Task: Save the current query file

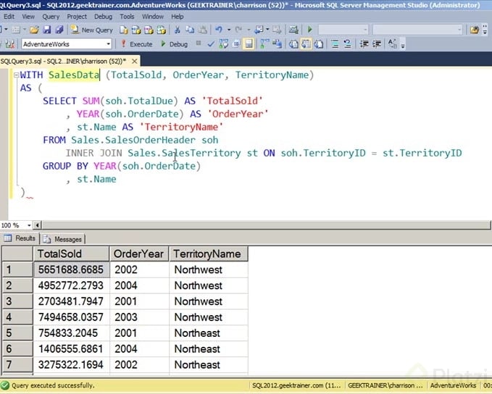Action: click(47, 30)
